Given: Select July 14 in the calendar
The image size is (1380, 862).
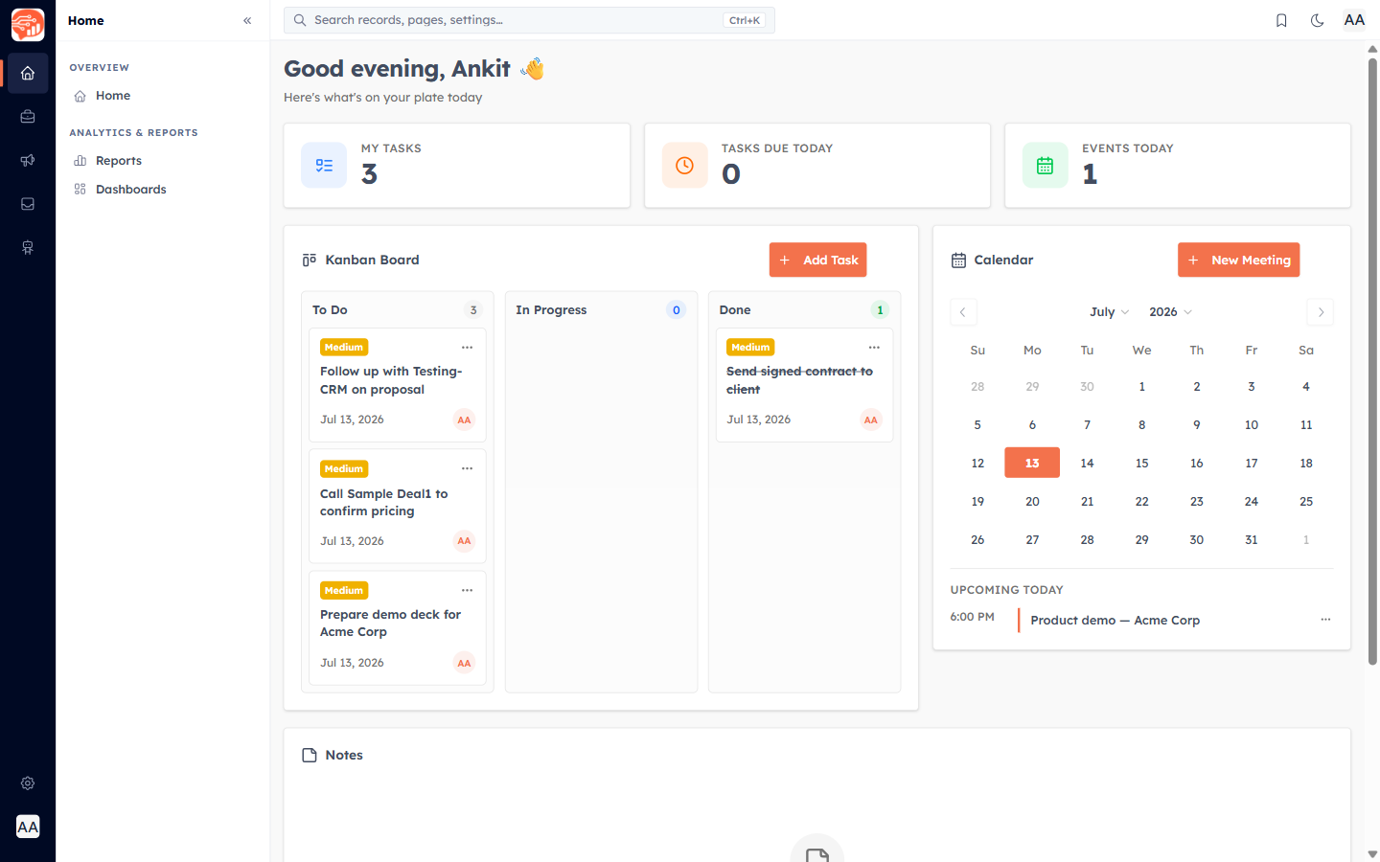Looking at the screenshot, I should tap(1087, 463).
